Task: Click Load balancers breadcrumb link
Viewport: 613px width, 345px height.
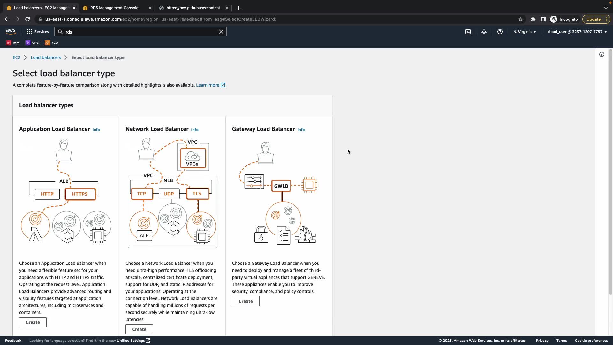Action: 46,57
